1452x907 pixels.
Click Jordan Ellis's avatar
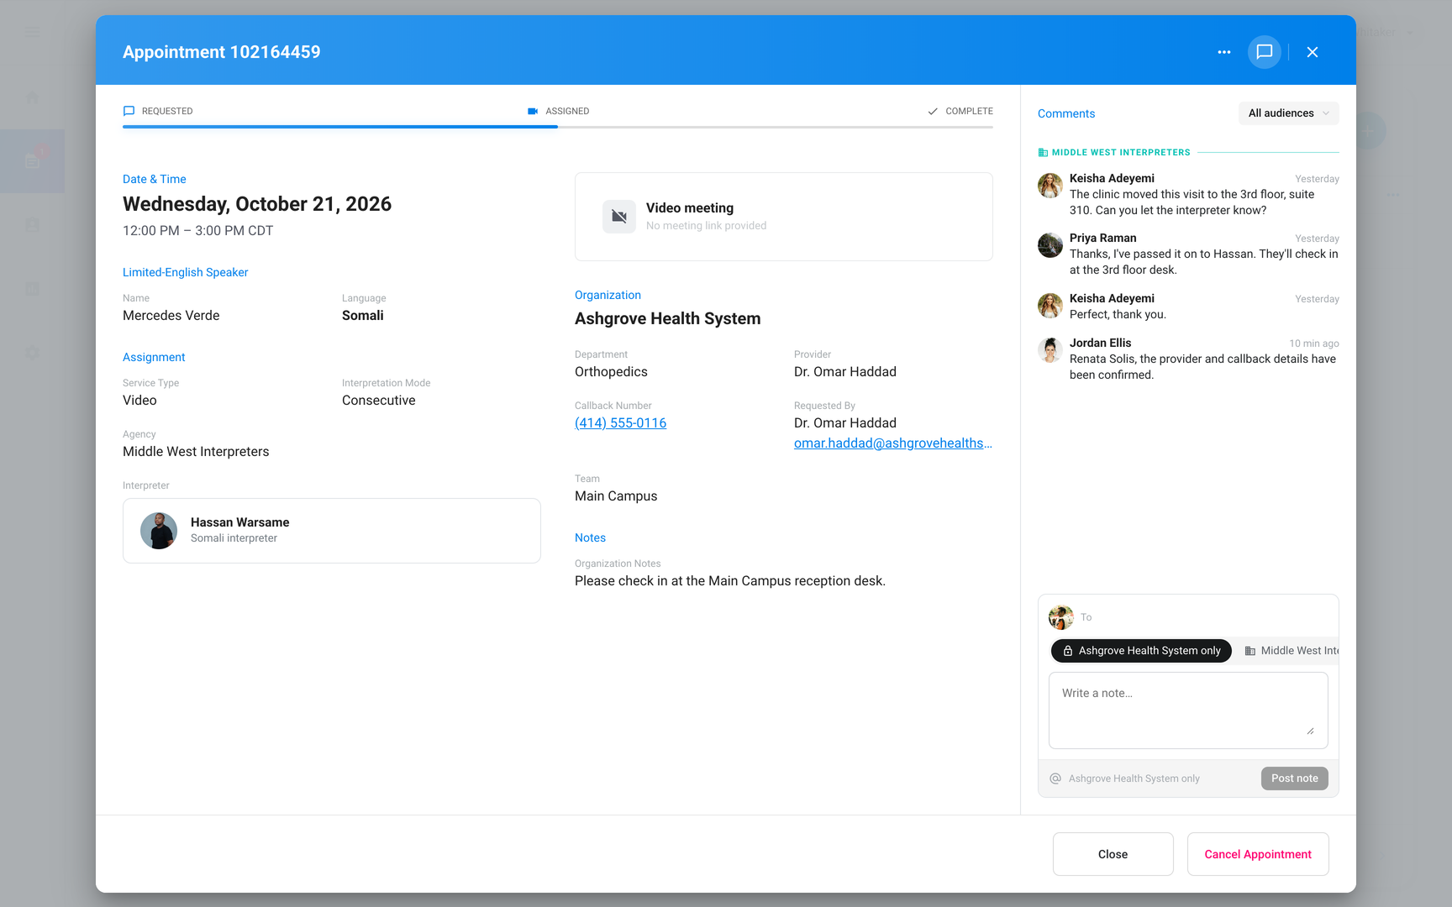pyautogui.click(x=1050, y=349)
